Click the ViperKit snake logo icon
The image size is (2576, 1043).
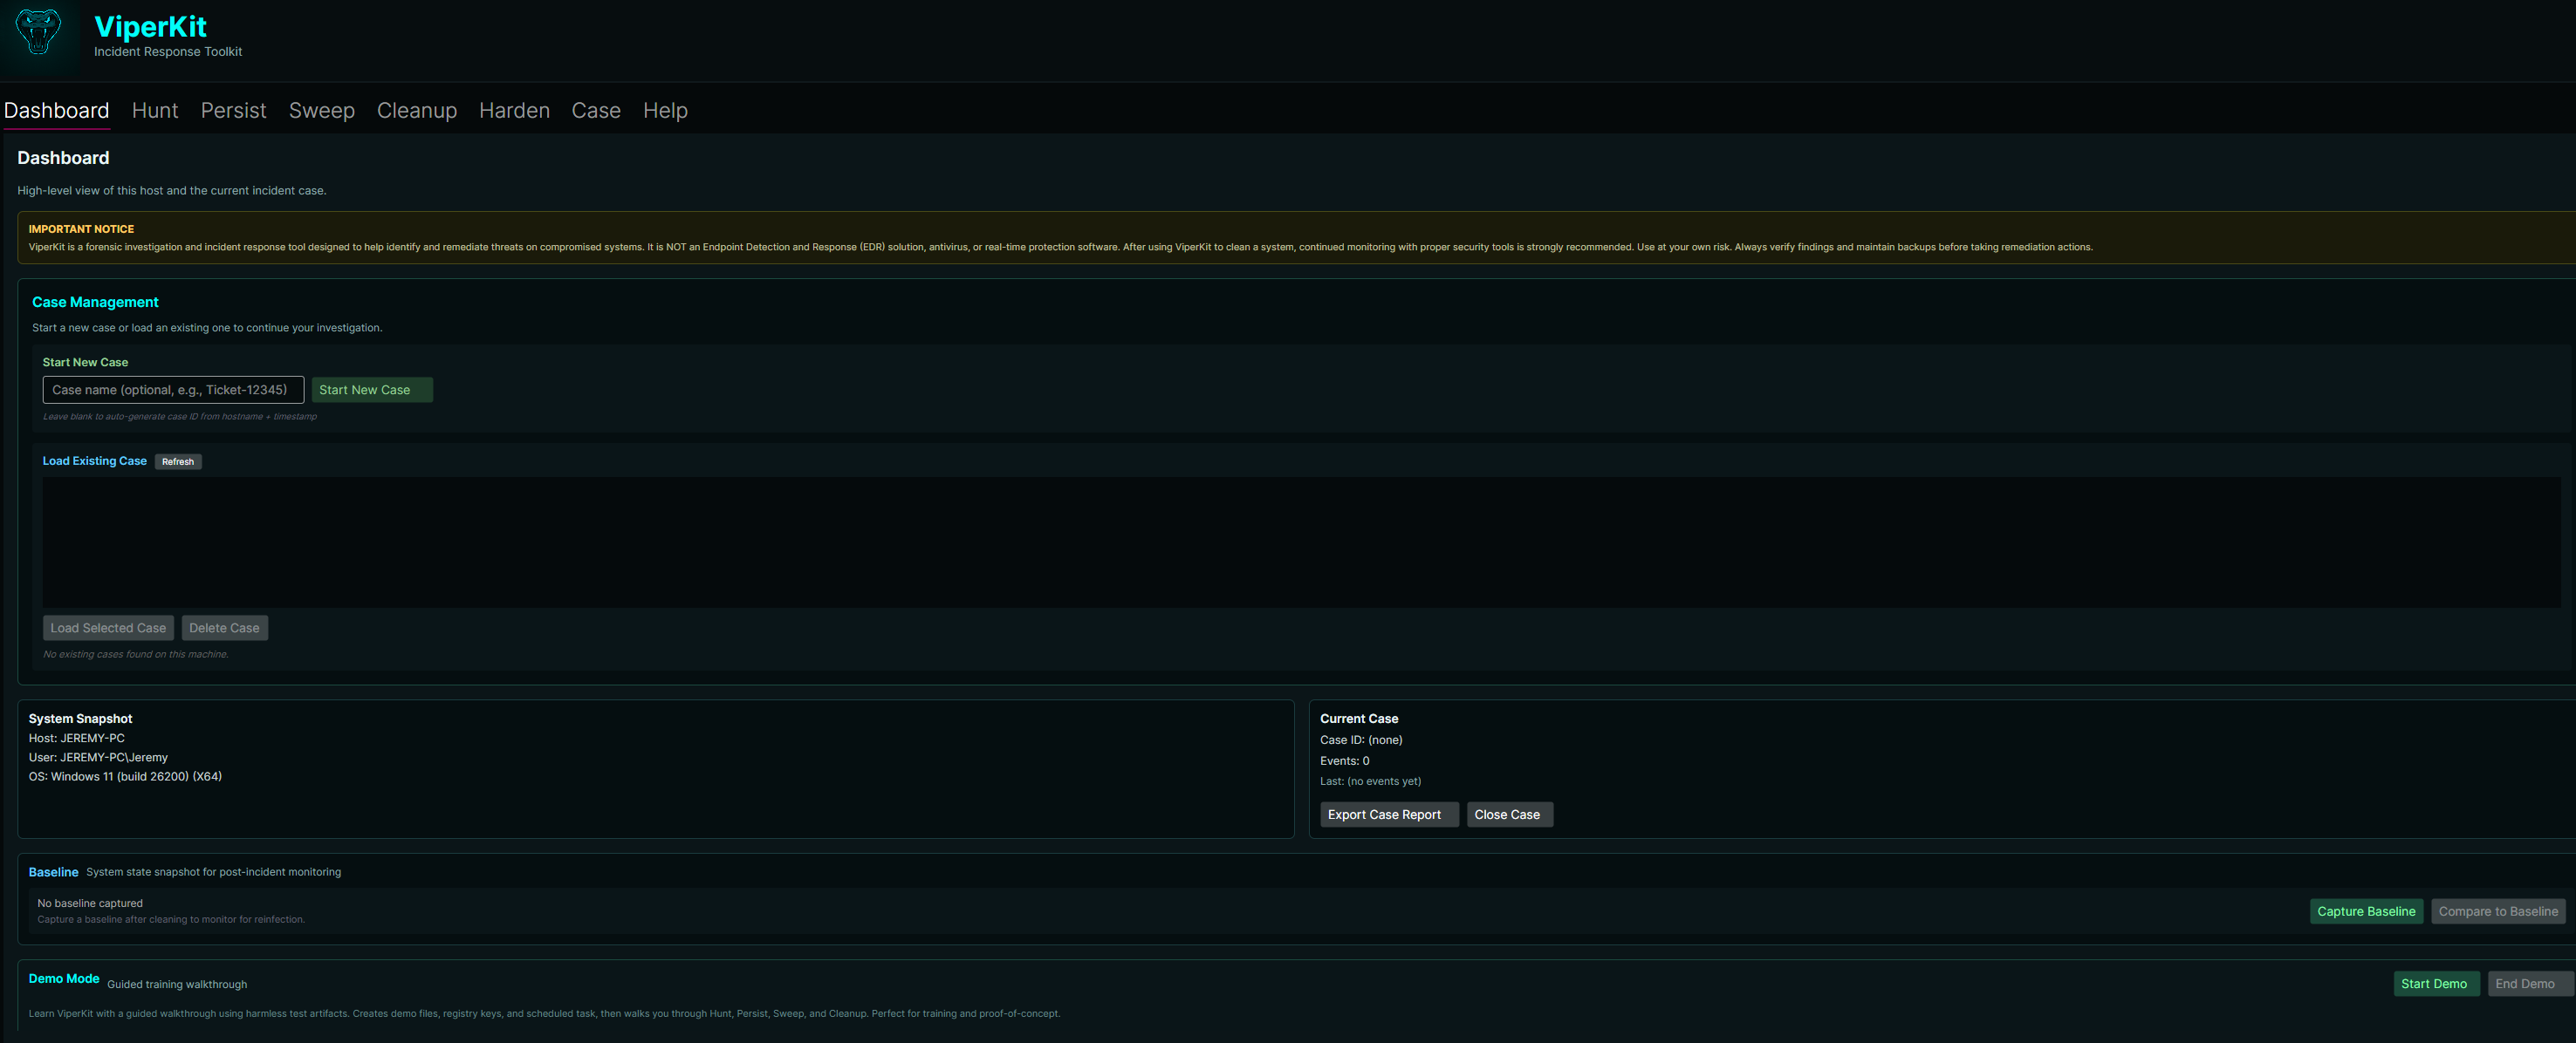pos(38,32)
